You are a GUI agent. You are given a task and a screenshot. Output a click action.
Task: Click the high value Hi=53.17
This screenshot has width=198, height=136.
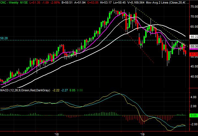[106, 2]
